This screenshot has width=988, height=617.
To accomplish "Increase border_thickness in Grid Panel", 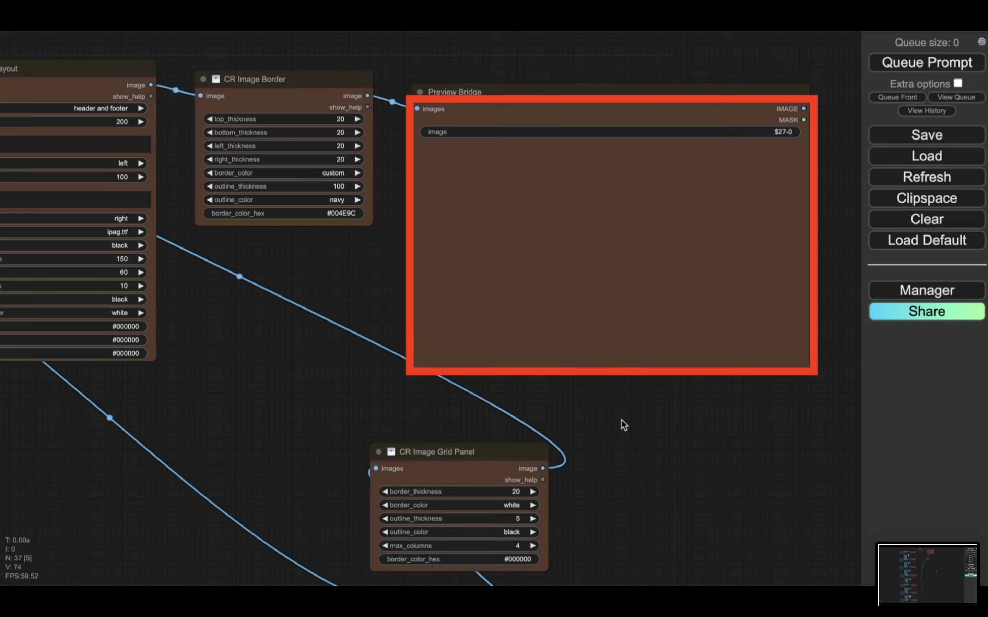I will 533,491.
